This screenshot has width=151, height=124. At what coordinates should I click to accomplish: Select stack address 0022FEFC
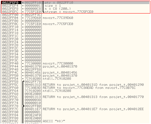point(10,12)
